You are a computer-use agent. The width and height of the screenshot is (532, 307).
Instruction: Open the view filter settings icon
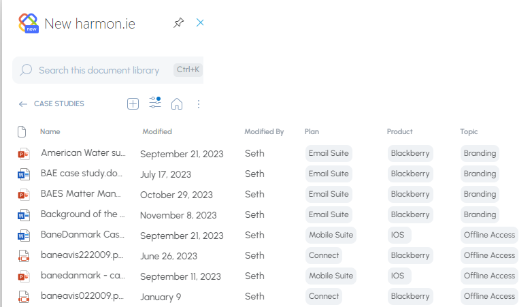155,103
